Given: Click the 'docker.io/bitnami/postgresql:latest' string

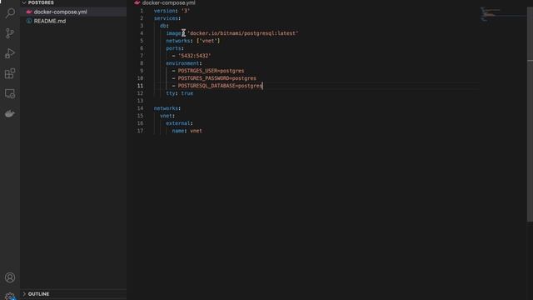Looking at the screenshot, I should 243,33.
